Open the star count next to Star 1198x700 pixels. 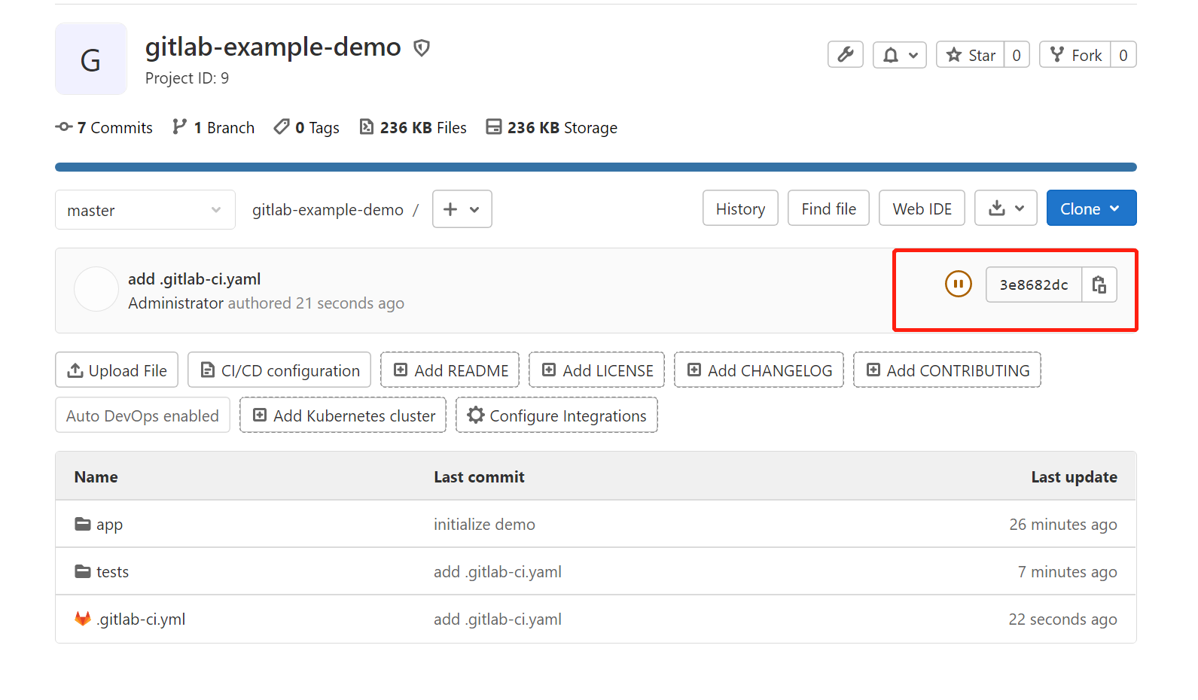pos(1017,55)
